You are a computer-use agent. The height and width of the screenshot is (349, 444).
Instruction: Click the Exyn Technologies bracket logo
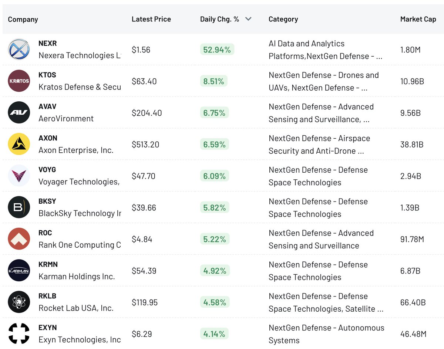(19, 333)
